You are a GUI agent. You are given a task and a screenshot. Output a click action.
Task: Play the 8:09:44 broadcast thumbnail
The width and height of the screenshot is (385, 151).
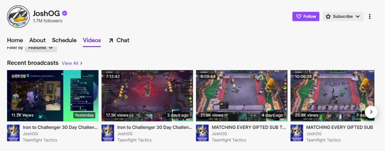point(242,96)
